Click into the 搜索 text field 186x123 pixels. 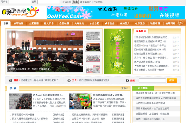click(x=152, y=81)
